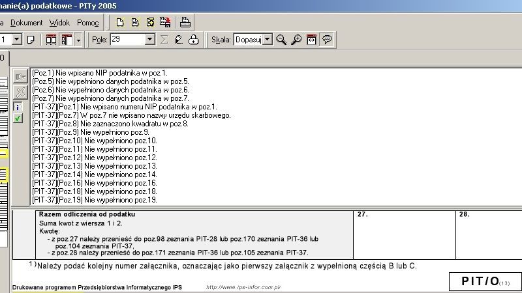
Task: Switch to two-page view icon
Action: pyautogui.click(x=51, y=40)
